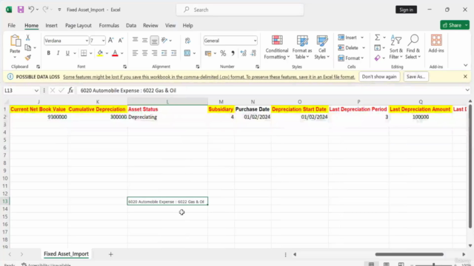Screen dimensions: 474x266
Task: Click the Insert Function fx icon
Action: point(70,90)
